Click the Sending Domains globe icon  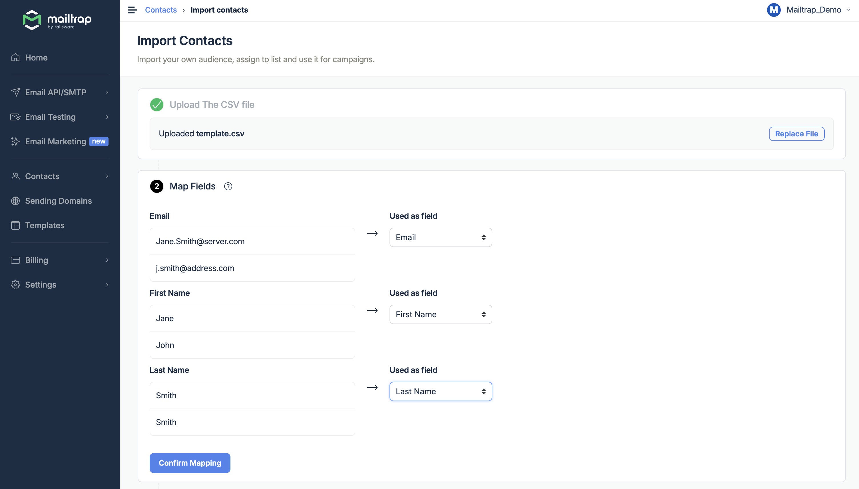point(15,201)
